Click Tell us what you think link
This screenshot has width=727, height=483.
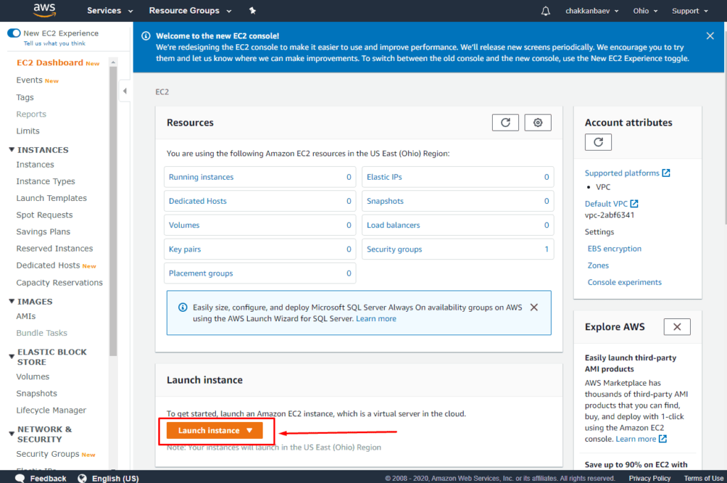point(55,43)
